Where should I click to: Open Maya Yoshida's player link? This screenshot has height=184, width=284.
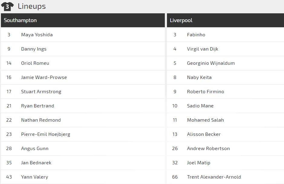(x=37, y=35)
